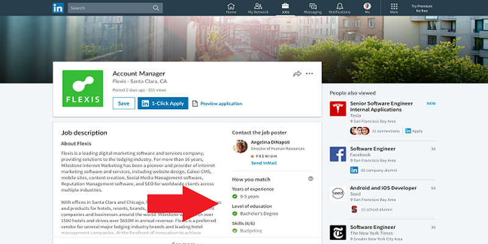Click Send InMail link

tap(264, 163)
